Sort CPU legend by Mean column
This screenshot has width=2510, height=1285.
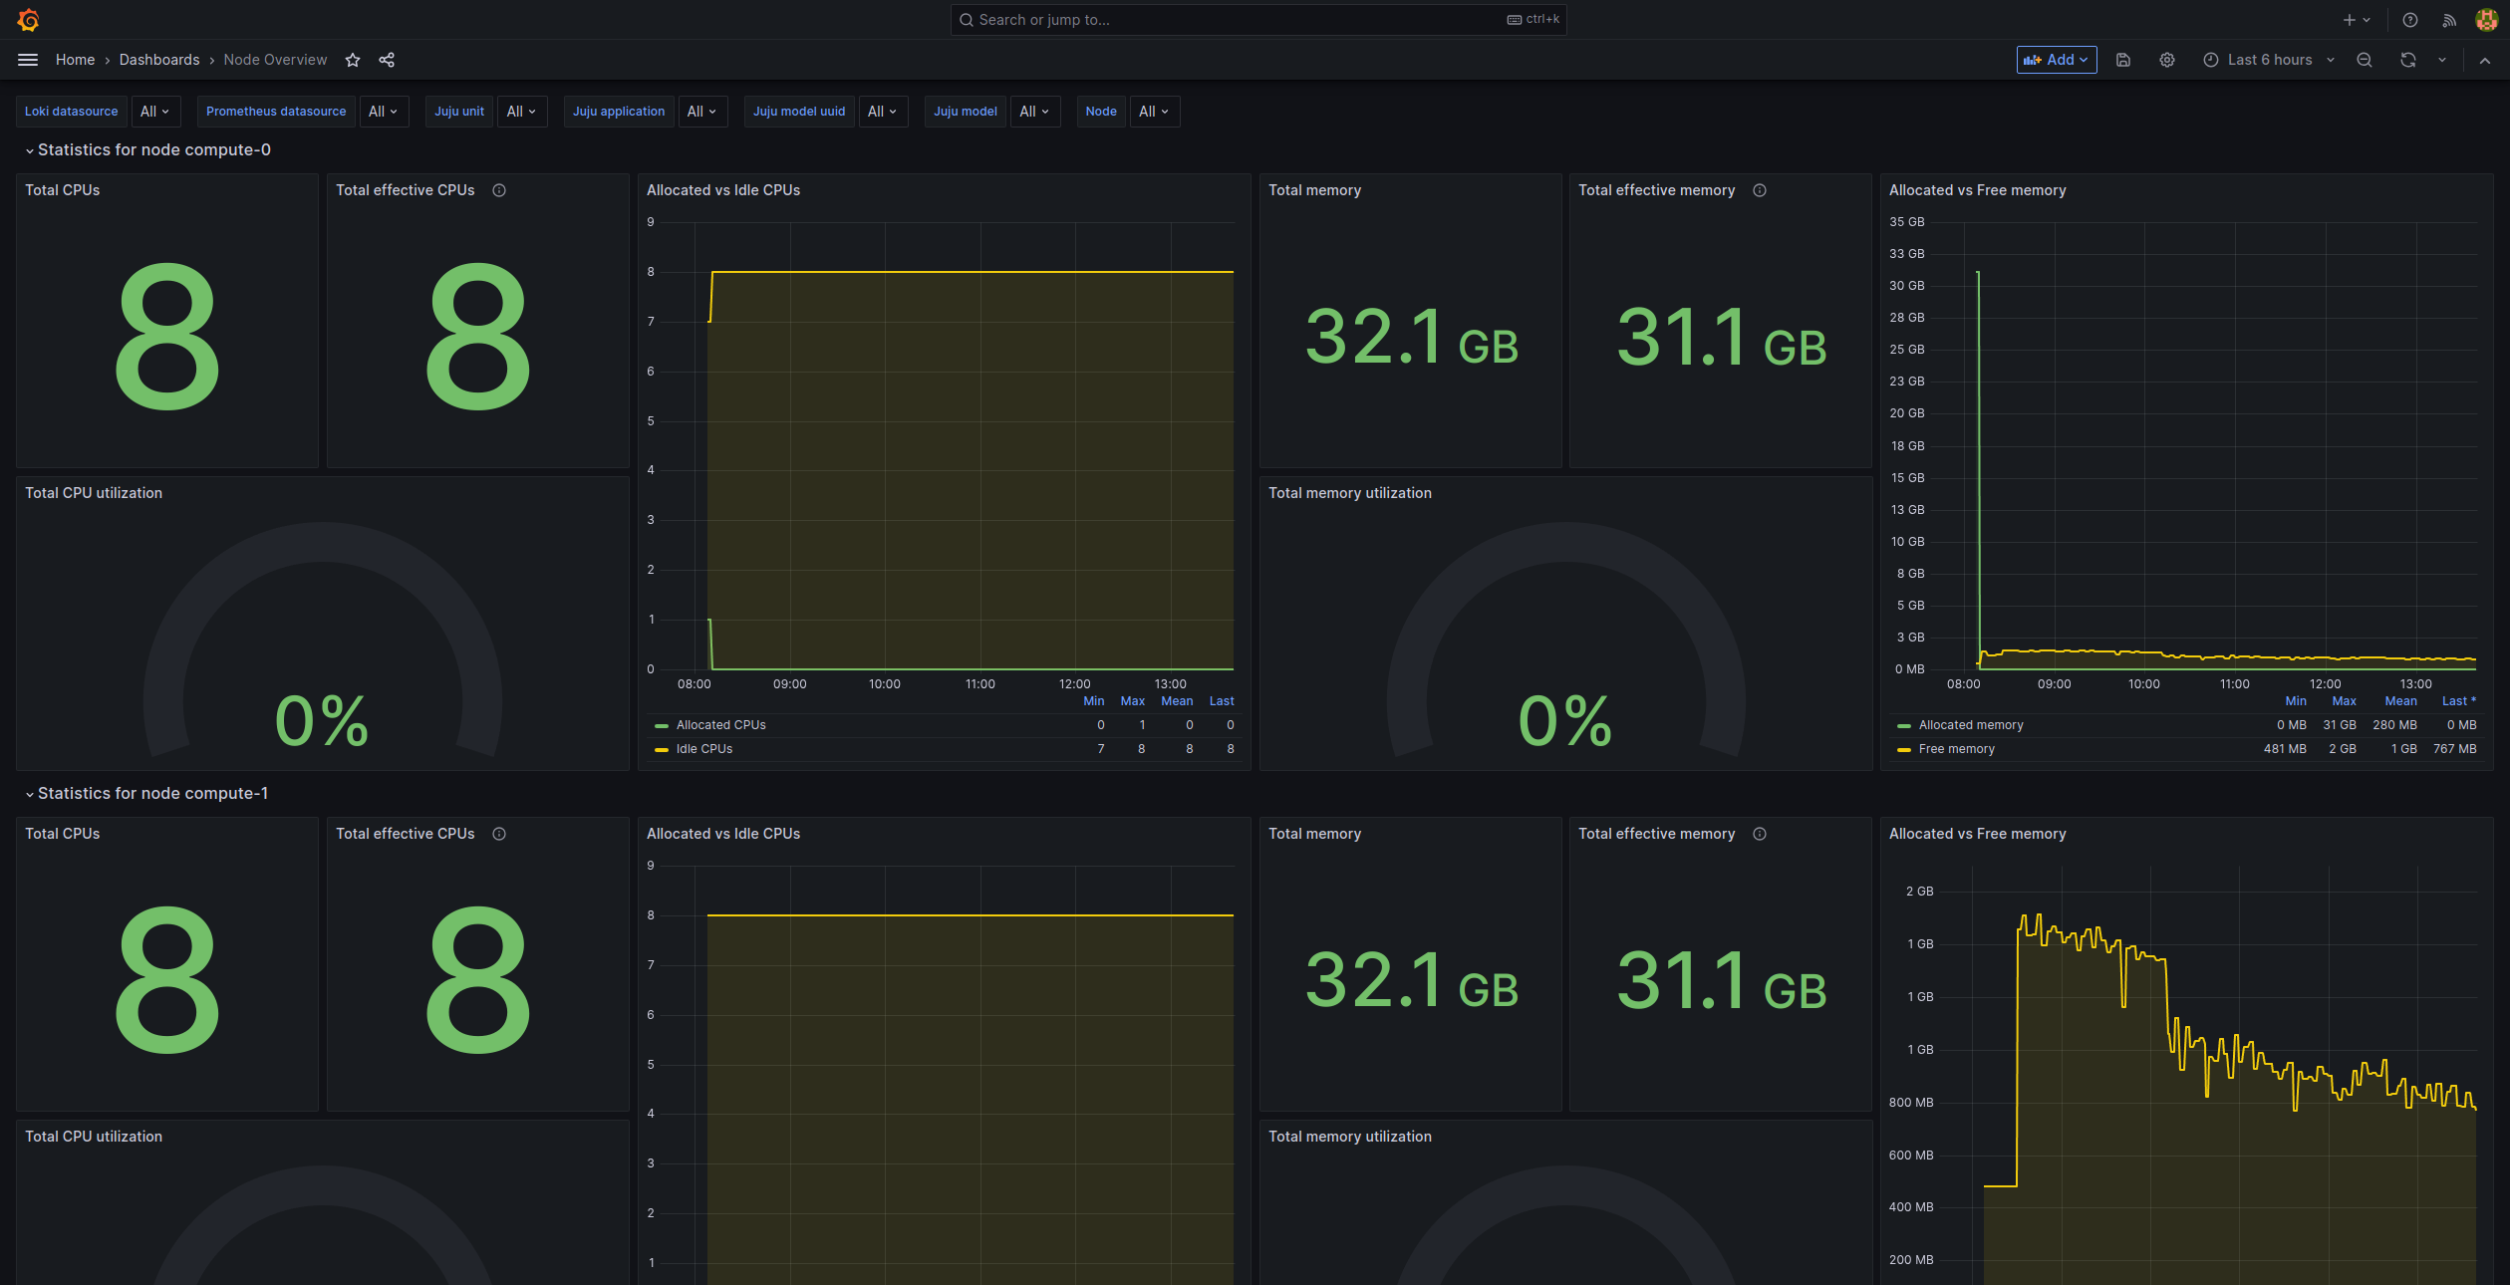coord(1177,701)
